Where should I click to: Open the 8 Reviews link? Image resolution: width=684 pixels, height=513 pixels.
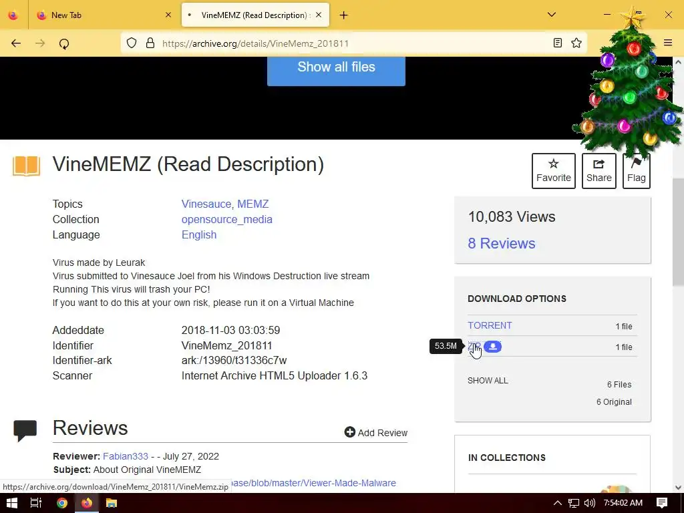point(502,243)
